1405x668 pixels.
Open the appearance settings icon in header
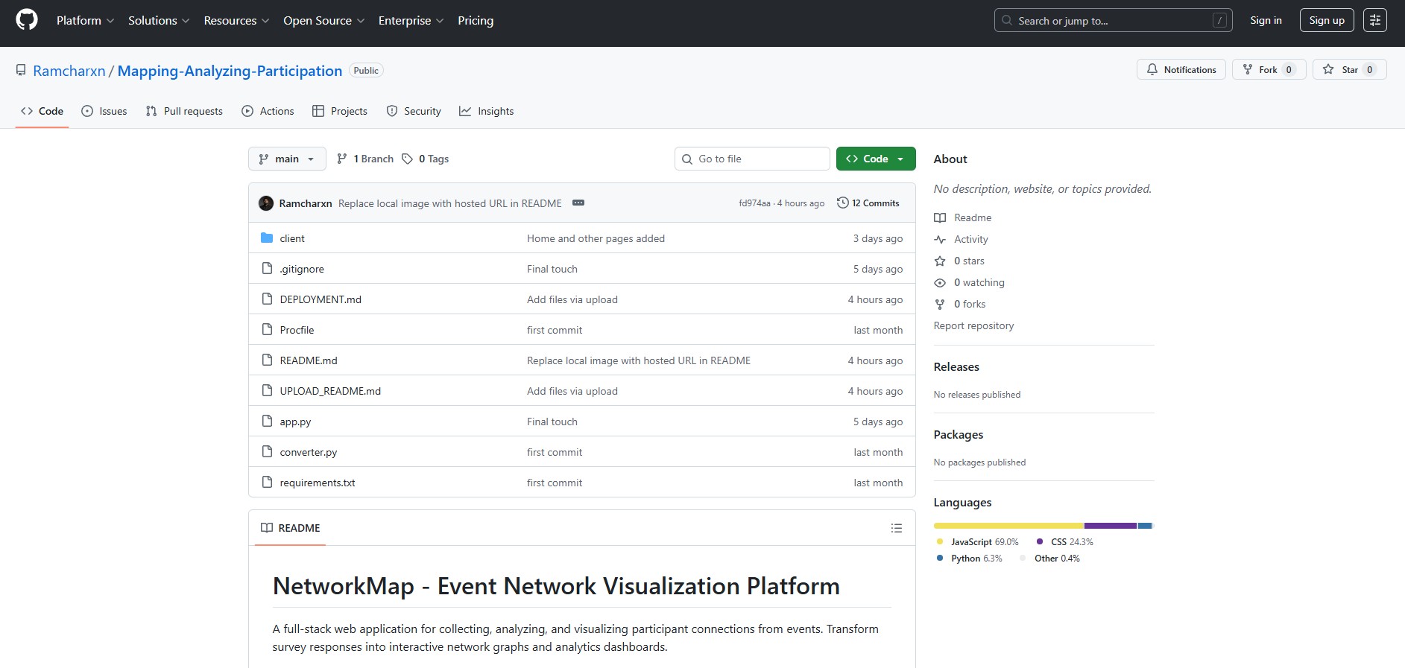[x=1374, y=20]
